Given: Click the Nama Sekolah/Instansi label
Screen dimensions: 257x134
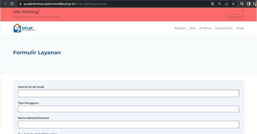Looking at the screenshot, I should (x=34, y=118).
